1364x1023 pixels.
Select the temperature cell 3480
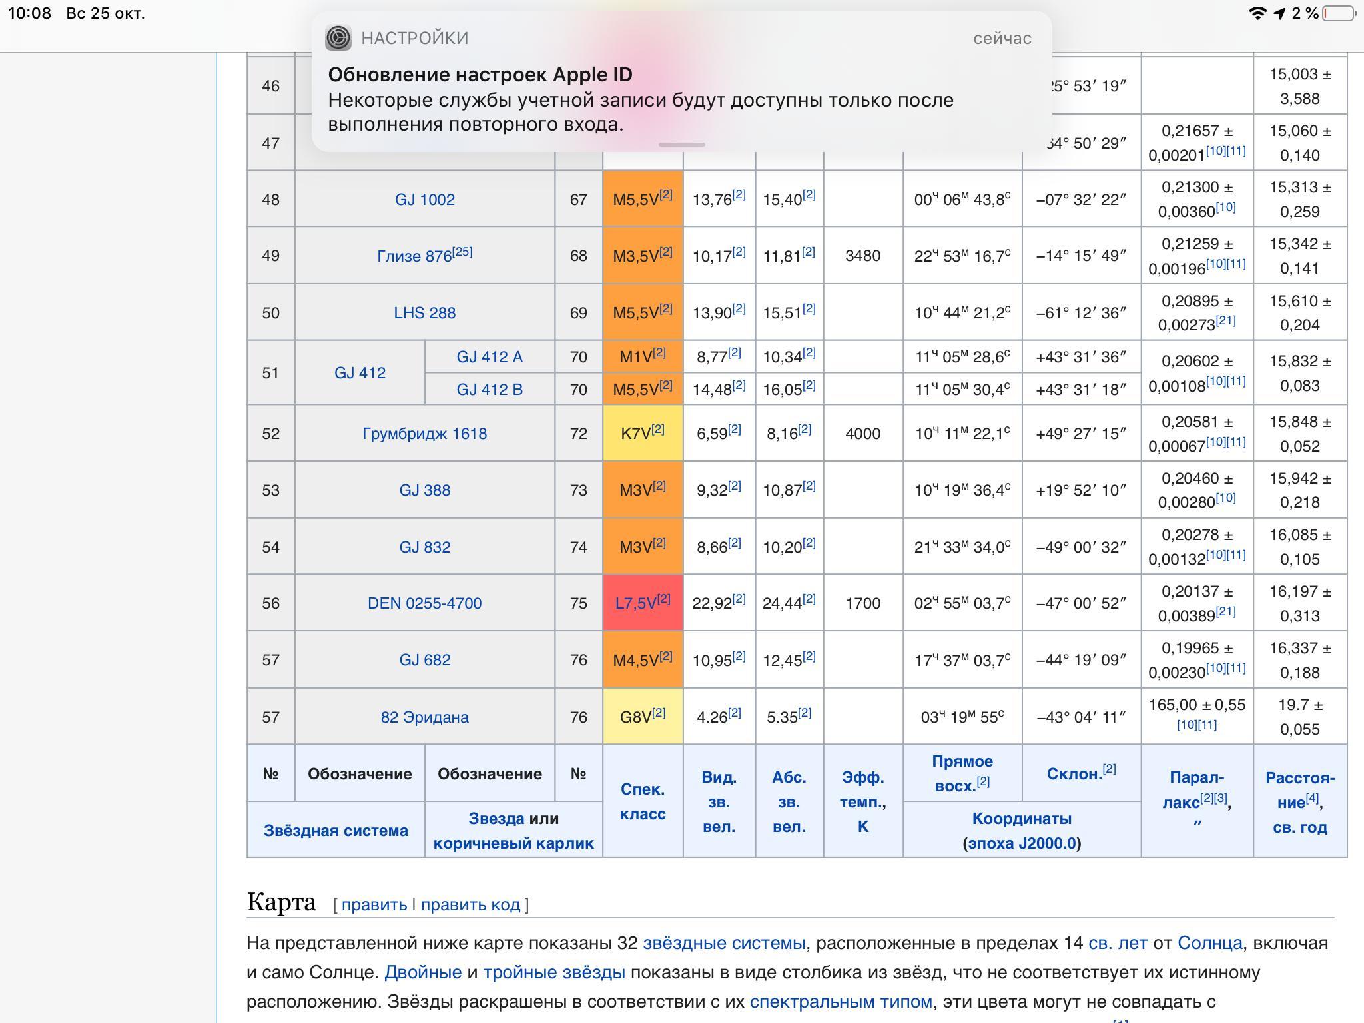(862, 256)
